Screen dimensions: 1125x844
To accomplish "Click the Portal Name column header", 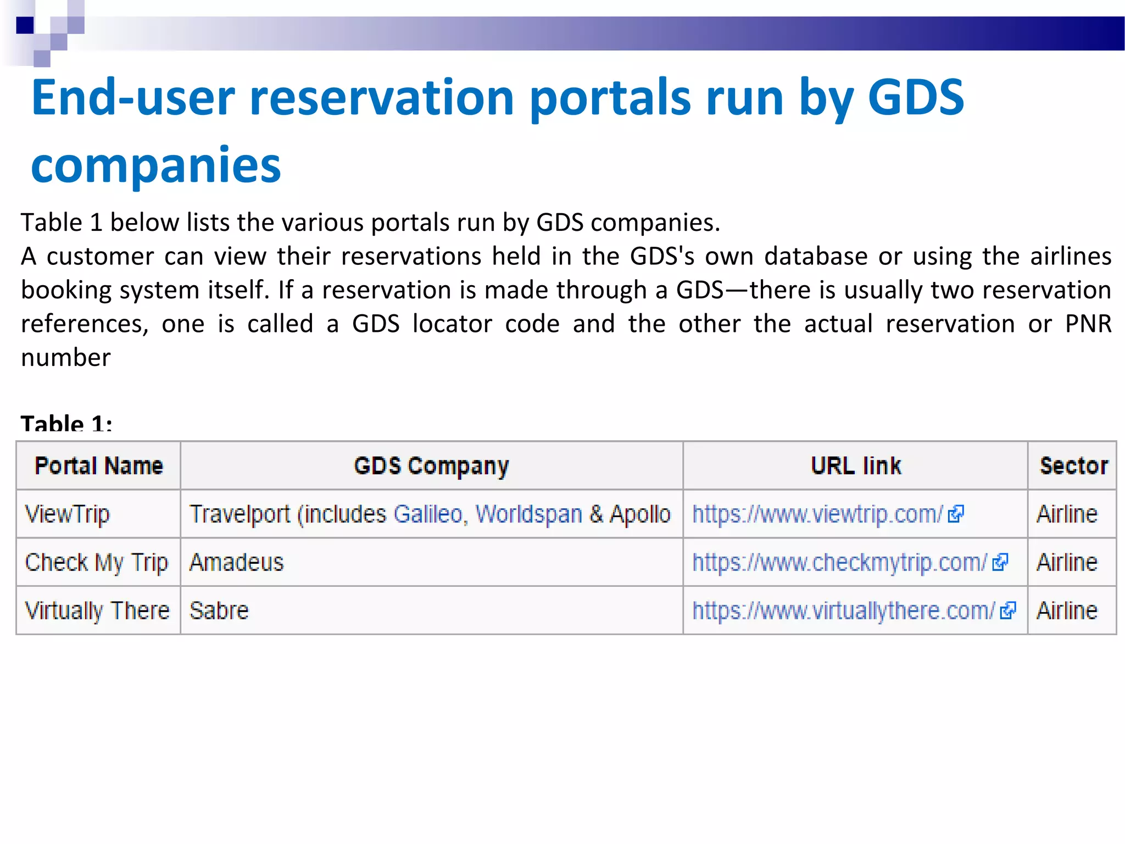I will point(99,466).
